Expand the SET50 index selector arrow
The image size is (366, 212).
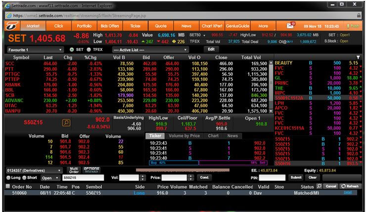(x=204, y=35)
